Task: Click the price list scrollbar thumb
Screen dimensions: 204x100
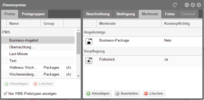Action: (78, 43)
